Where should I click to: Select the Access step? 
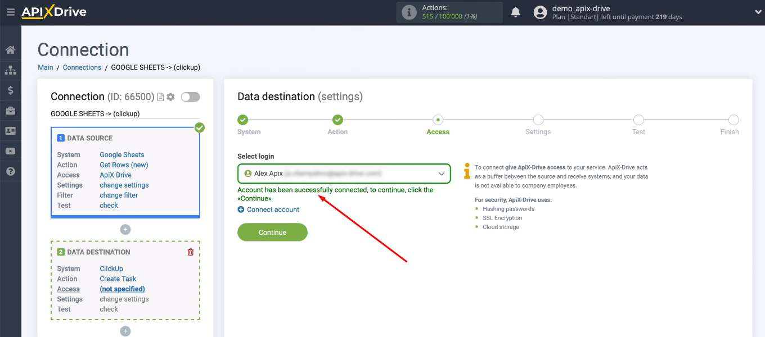coord(438,120)
